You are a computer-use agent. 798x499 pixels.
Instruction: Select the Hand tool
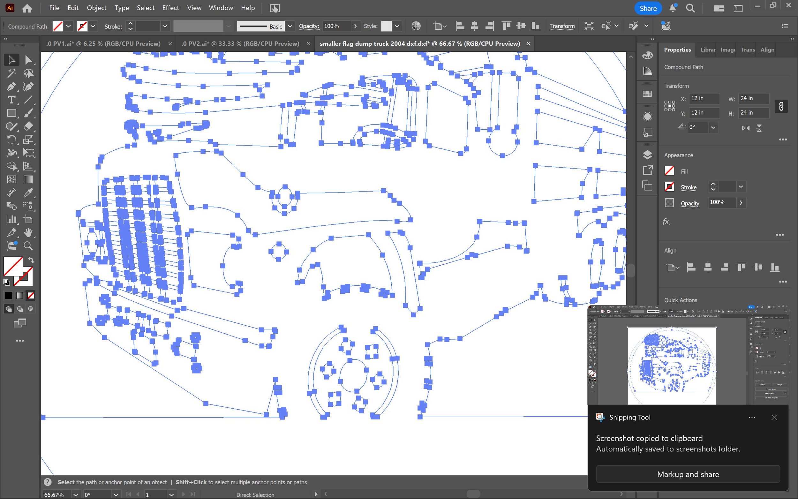coord(28,233)
